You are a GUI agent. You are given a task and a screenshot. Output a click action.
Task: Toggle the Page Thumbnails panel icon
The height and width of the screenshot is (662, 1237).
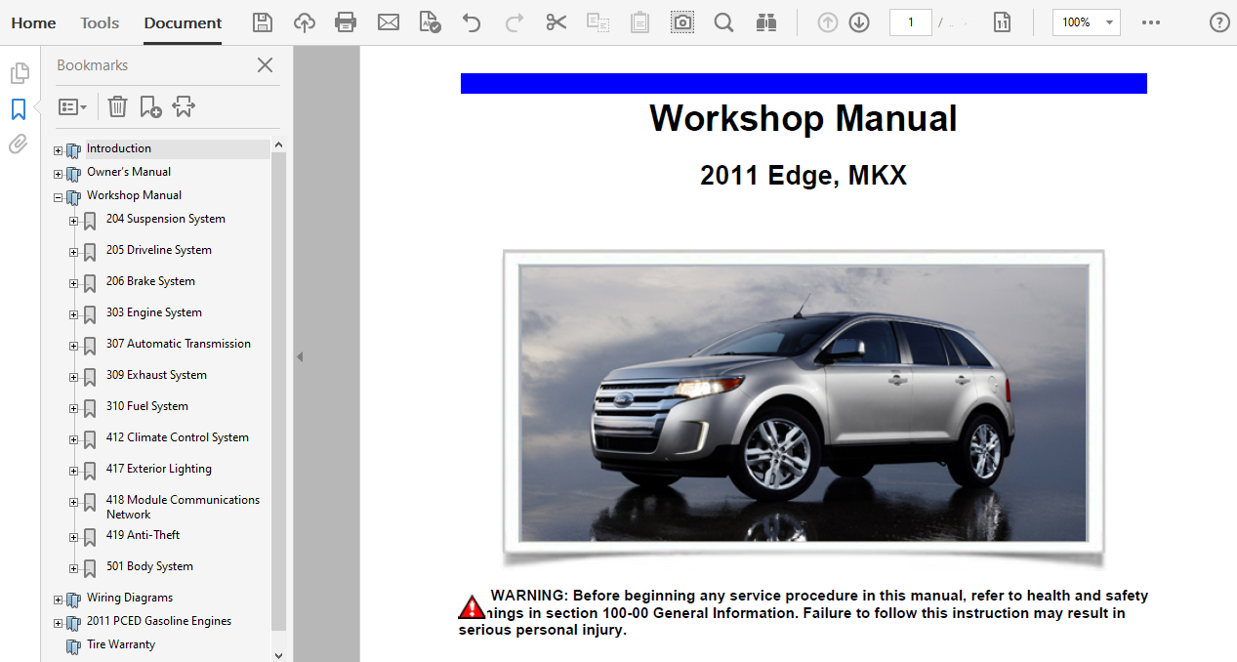point(19,73)
